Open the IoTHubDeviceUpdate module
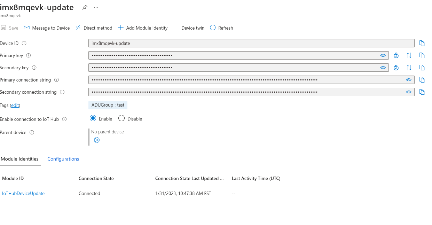 (23, 193)
